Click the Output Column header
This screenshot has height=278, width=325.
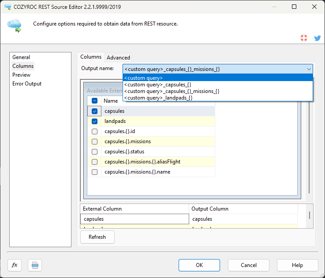click(x=243, y=209)
